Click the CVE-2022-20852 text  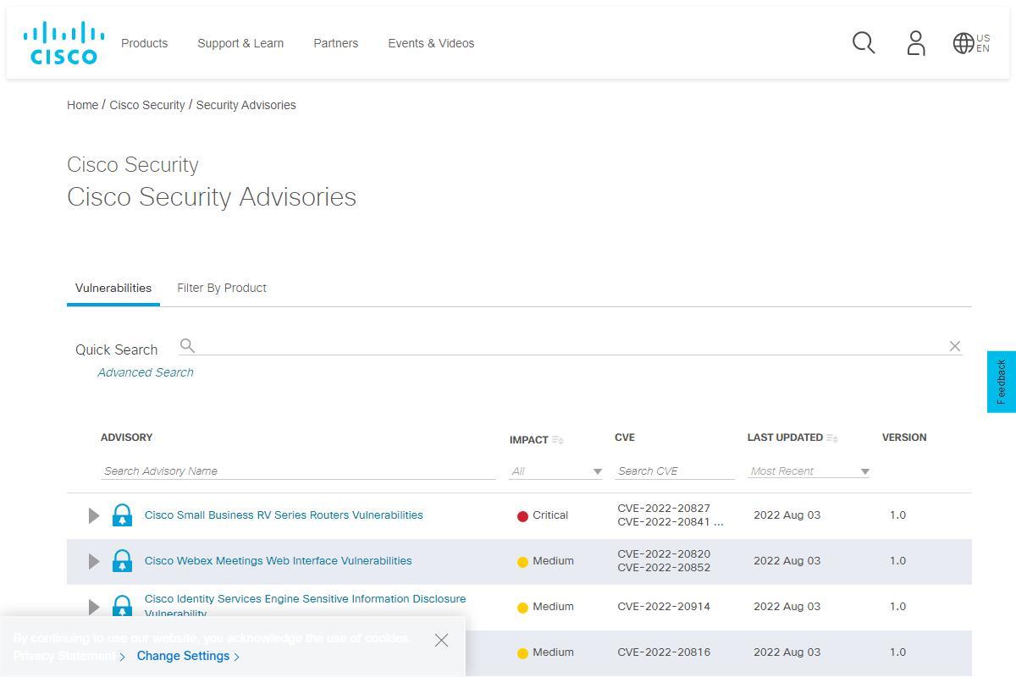(x=664, y=568)
